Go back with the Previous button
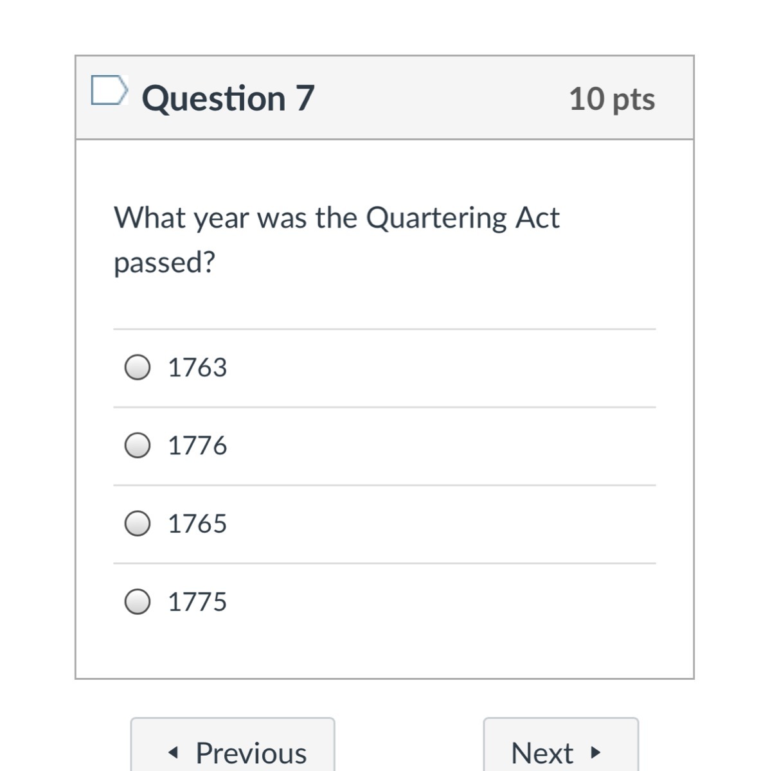770x771 pixels. coord(233,750)
